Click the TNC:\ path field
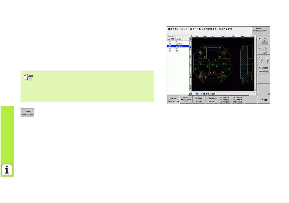The image size is (289, 203). pyautogui.click(x=178, y=36)
